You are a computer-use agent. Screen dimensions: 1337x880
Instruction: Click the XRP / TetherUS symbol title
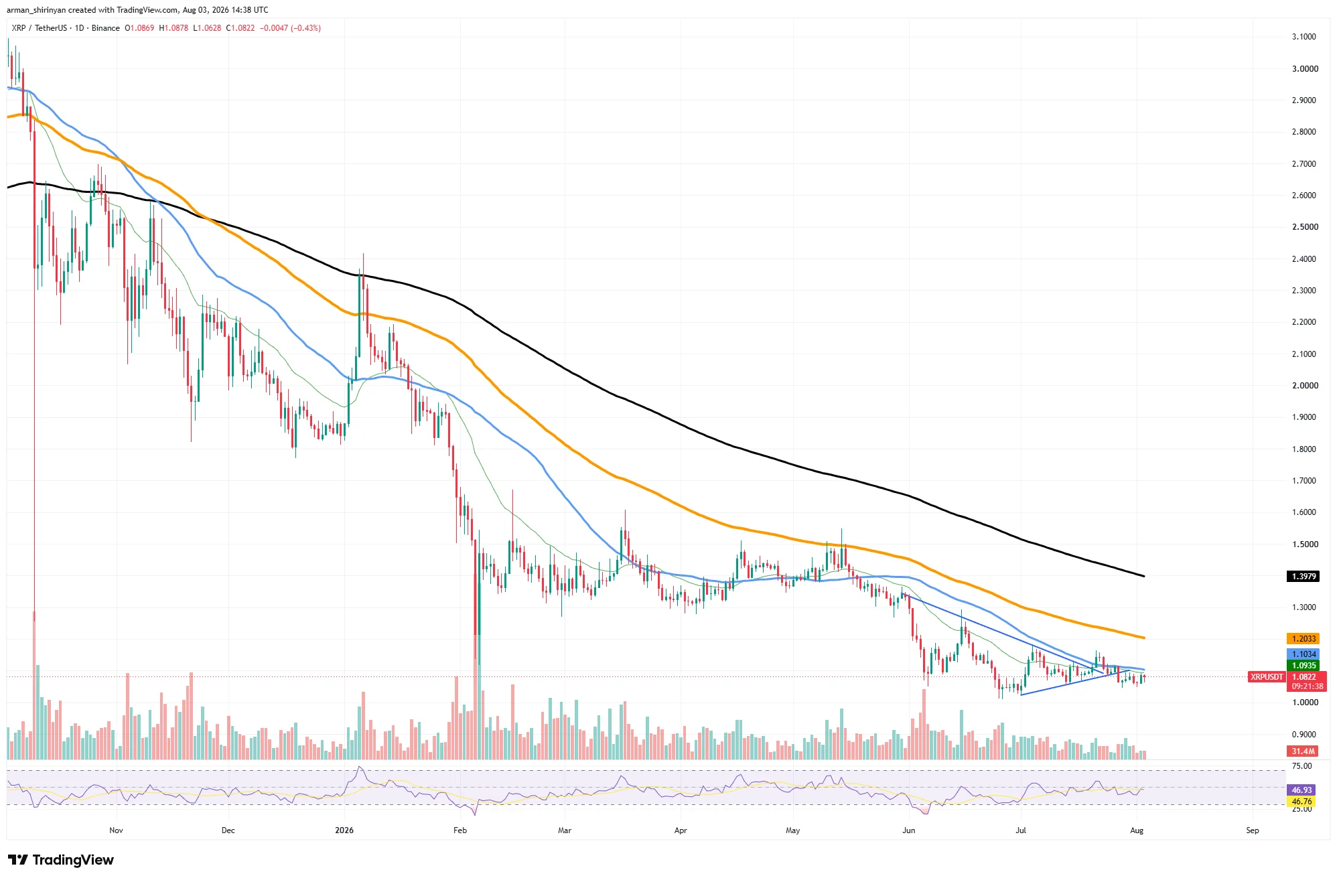[x=39, y=28]
